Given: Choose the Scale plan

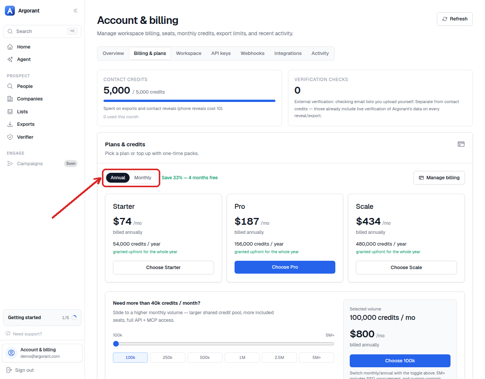Looking at the screenshot, I should coord(406,268).
